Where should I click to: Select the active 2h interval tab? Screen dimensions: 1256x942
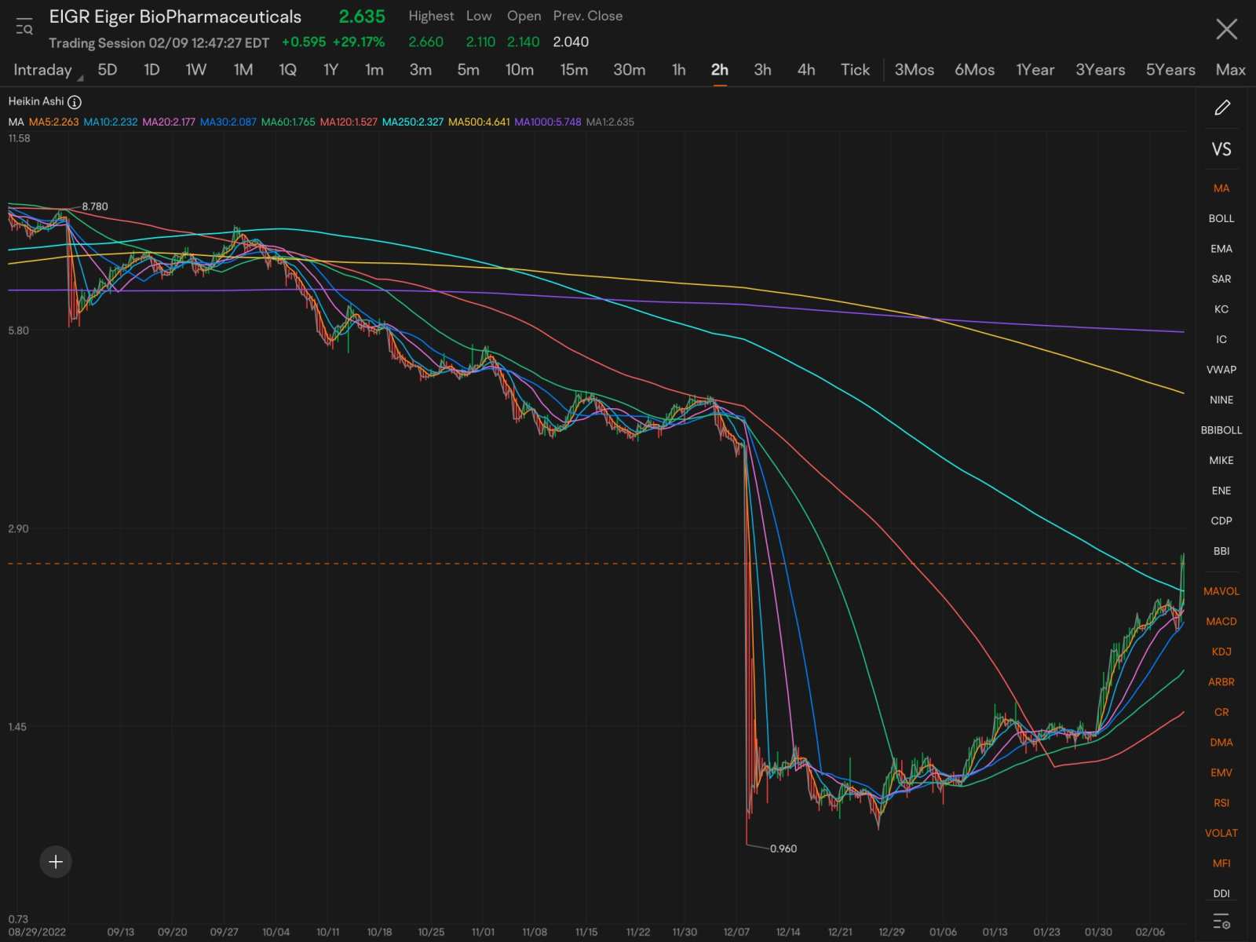pos(720,70)
